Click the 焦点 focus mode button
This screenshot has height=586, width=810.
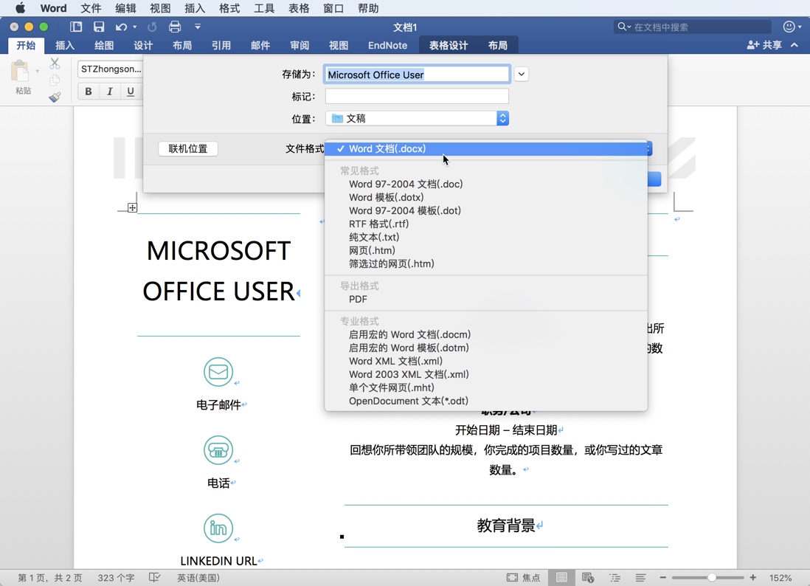click(523, 578)
